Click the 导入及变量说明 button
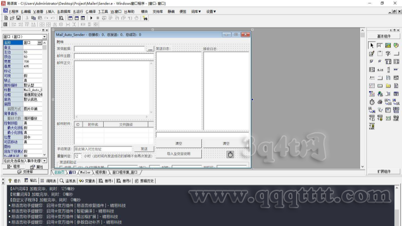Screen dimensions: 402x226 (x=178, y=154)
